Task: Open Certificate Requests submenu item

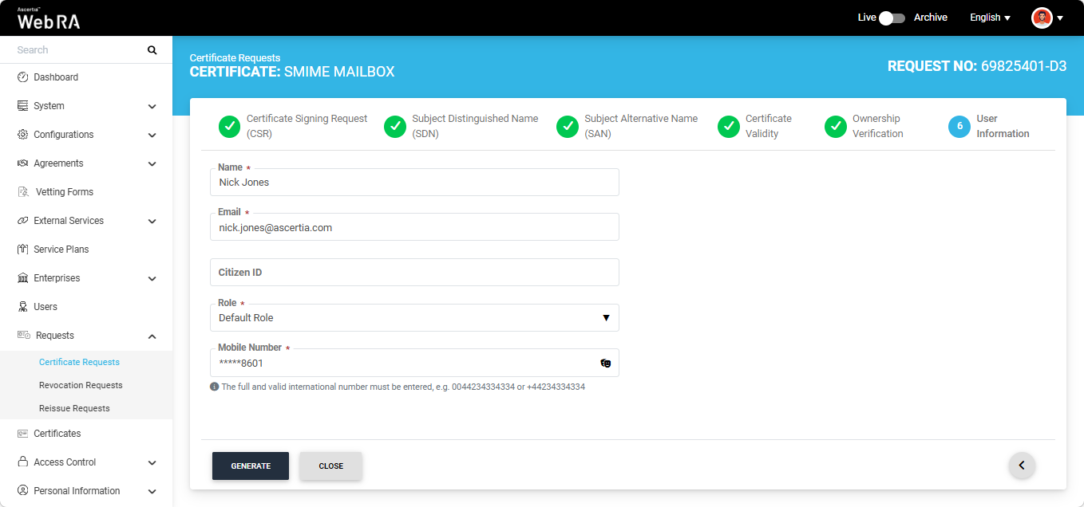Action: pyautogui.click(x=79, y=362)
